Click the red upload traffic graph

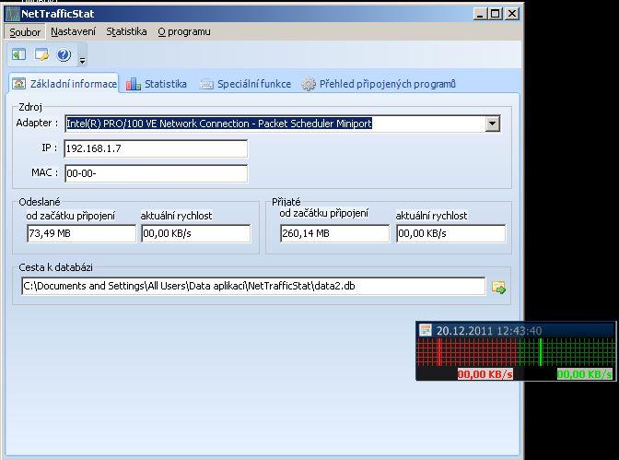467,351
